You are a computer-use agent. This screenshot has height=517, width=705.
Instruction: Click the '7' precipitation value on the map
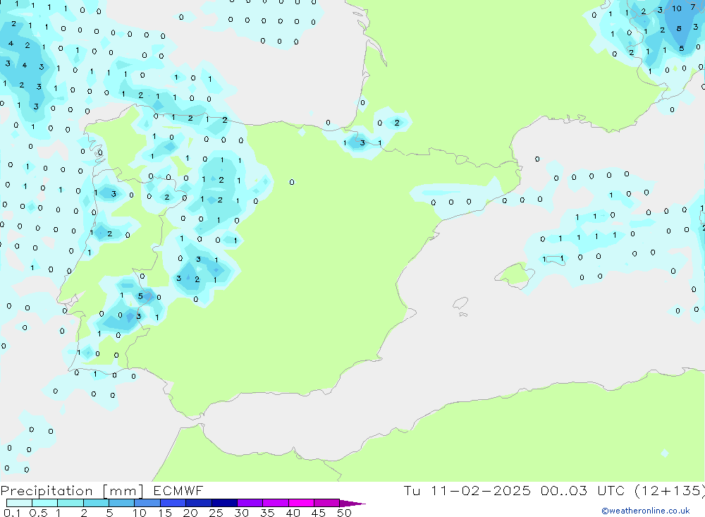coord(693,7)
